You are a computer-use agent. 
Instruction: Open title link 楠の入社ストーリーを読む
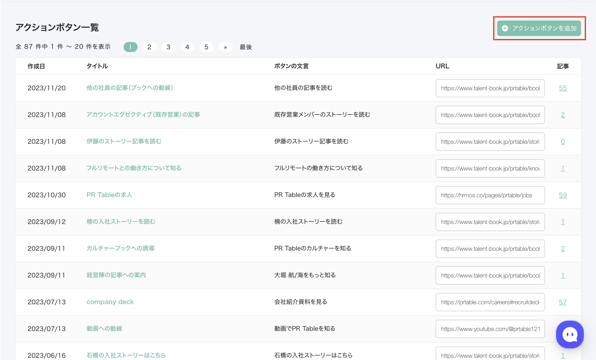[x=121, y=221]
